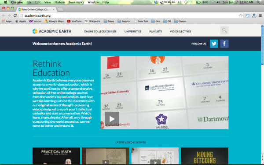Click the site search magnifier icon
The image size is (264, 165).
coord(224,30)
